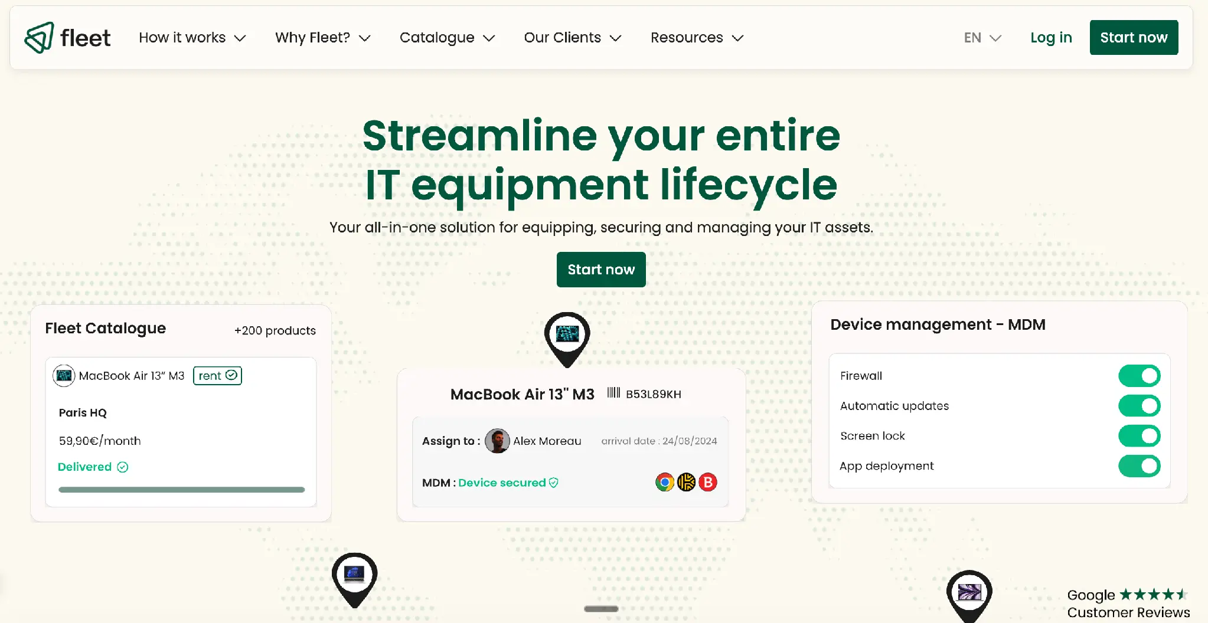
Task: Expand the Why Fleet? chevron
Action: click(365, 38)
